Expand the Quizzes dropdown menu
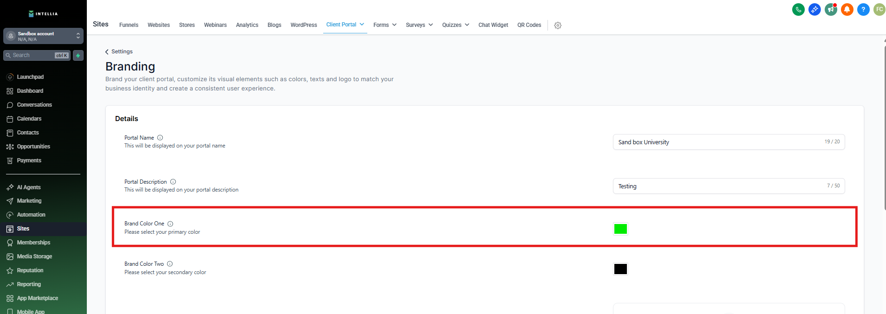Viewport: 886px width, 314px height. 456,25
